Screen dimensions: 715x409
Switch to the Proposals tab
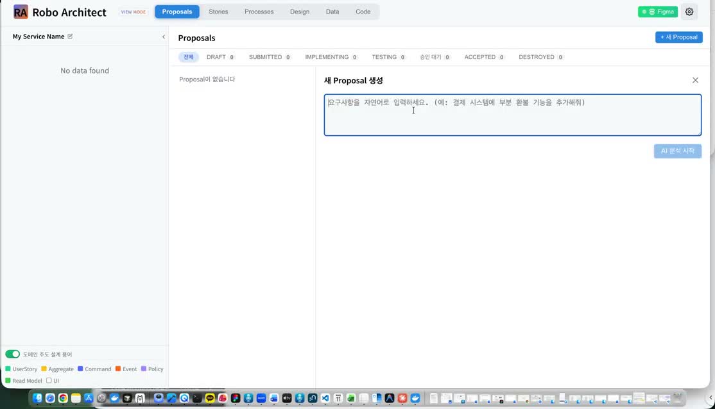[177, 12]
